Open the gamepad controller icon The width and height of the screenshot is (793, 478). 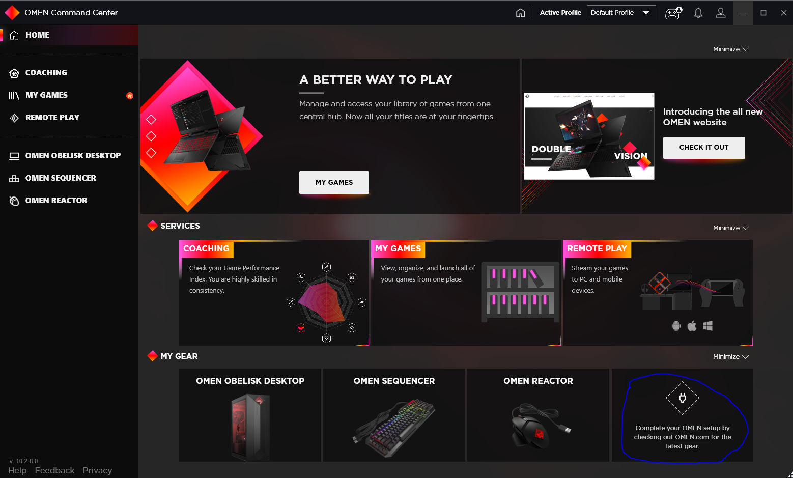tap(673, 13)
